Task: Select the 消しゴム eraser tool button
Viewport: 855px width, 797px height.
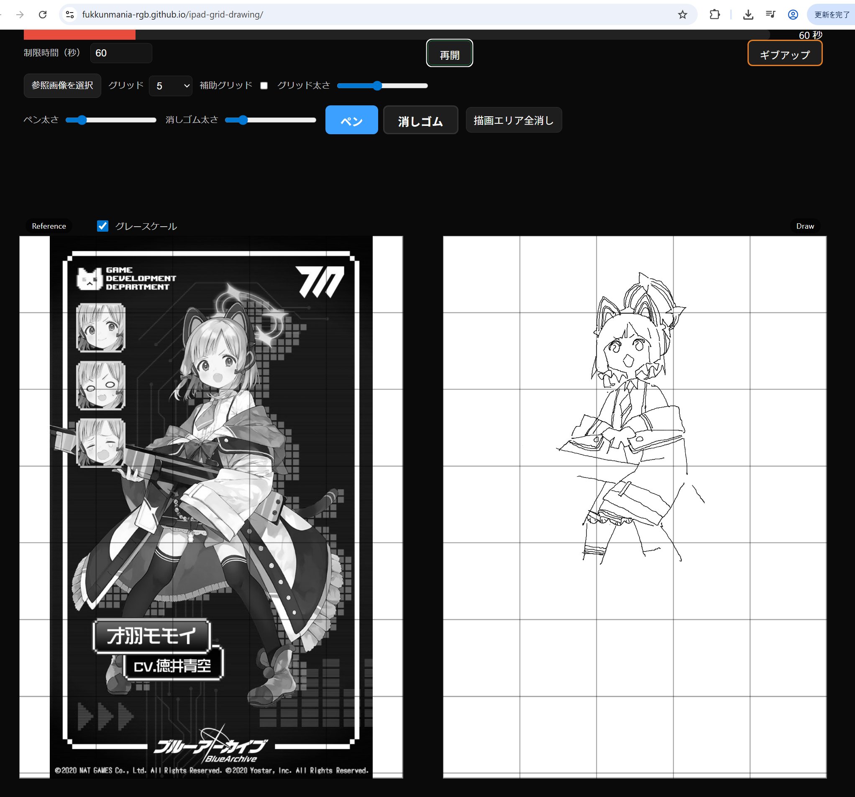Action: point(421,120)
